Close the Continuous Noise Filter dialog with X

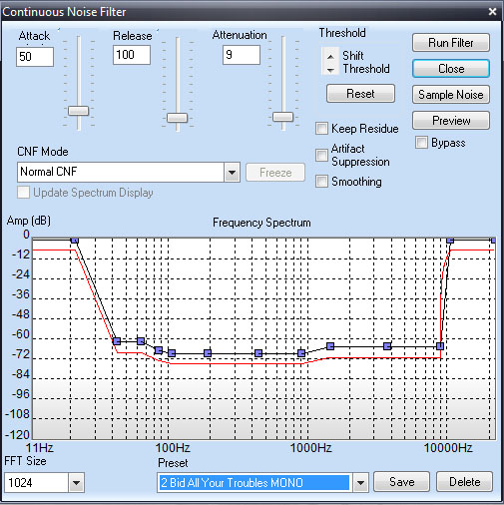tap(492, 12)
